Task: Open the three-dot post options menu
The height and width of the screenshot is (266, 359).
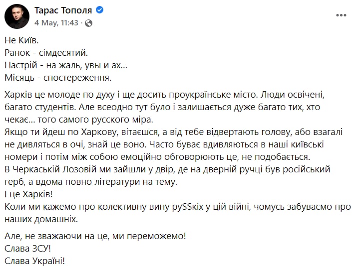Action: (x=342, y=15)
